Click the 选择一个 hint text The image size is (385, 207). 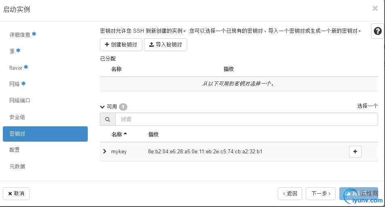tap(367, 106)
